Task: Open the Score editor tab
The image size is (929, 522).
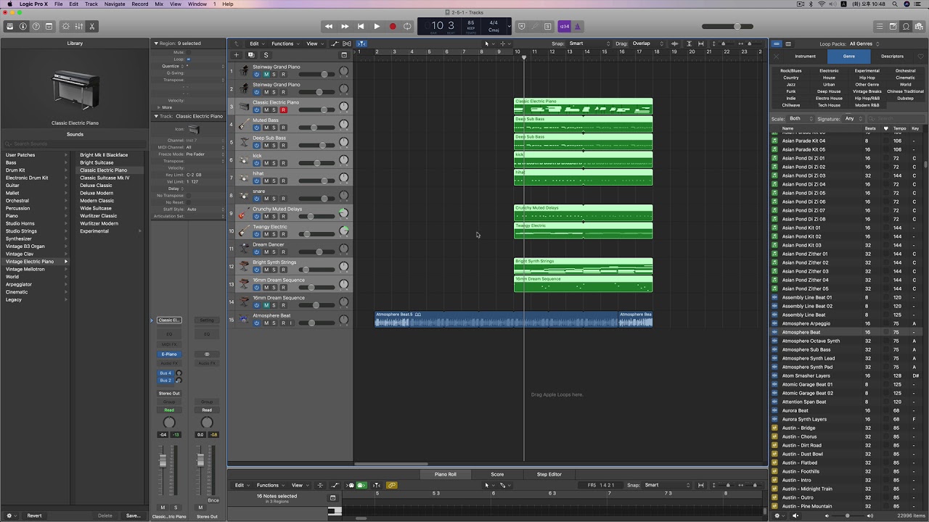Action: tap(497, 474)
